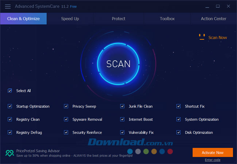Pick the orange-brown skin color dot
Viewport: 237px width, 164px height.
(x=154, y=152)
